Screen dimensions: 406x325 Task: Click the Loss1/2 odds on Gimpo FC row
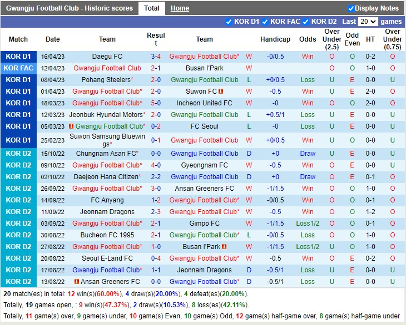click(x=308, y=224)
